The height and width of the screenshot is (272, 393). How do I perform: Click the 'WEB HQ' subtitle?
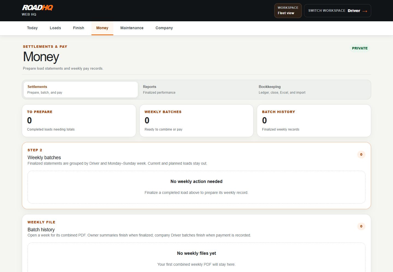click(29, 14)
